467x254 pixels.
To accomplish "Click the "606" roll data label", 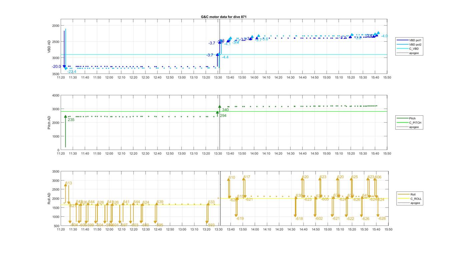I will click(x=378, y=177).
